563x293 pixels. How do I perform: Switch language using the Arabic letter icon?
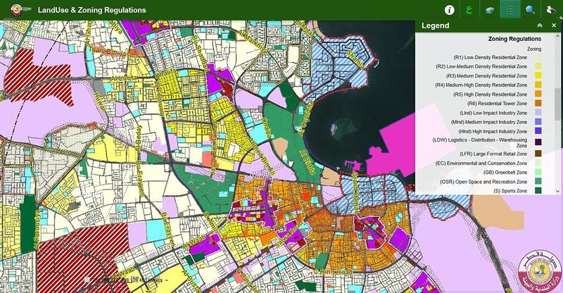click(468, 11)
